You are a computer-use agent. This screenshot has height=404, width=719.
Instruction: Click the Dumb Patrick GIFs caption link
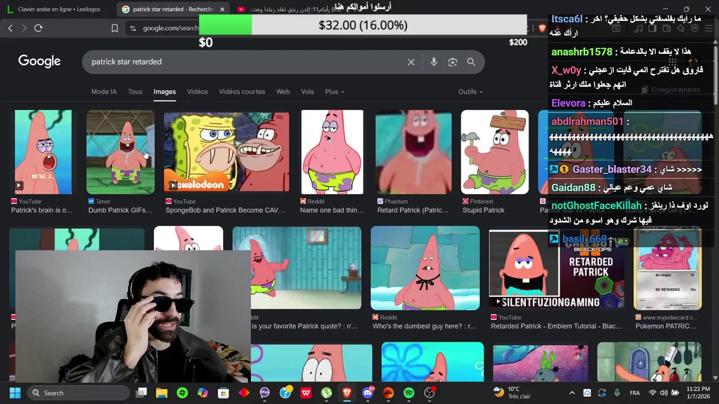tap(120, 210)
